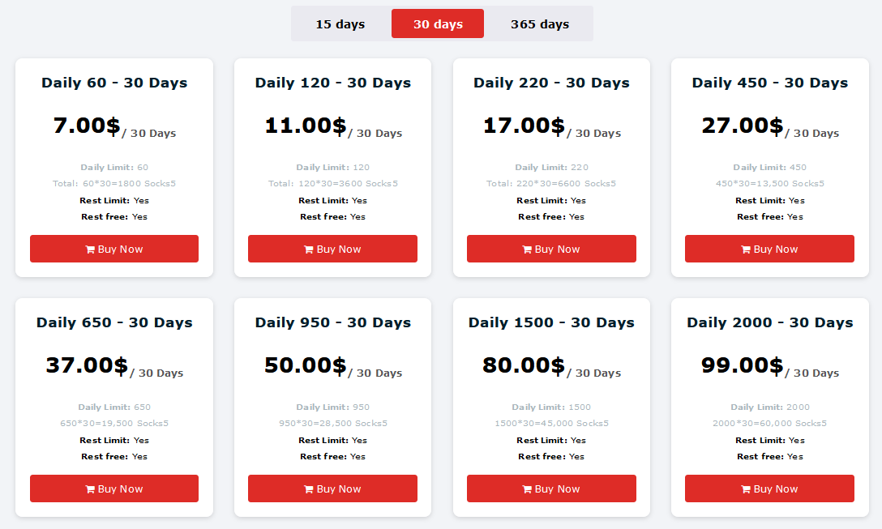Click cart icon on Daily 2000 plan
The width and height of the screenshot is (882, 529).
tap(746, 489)
